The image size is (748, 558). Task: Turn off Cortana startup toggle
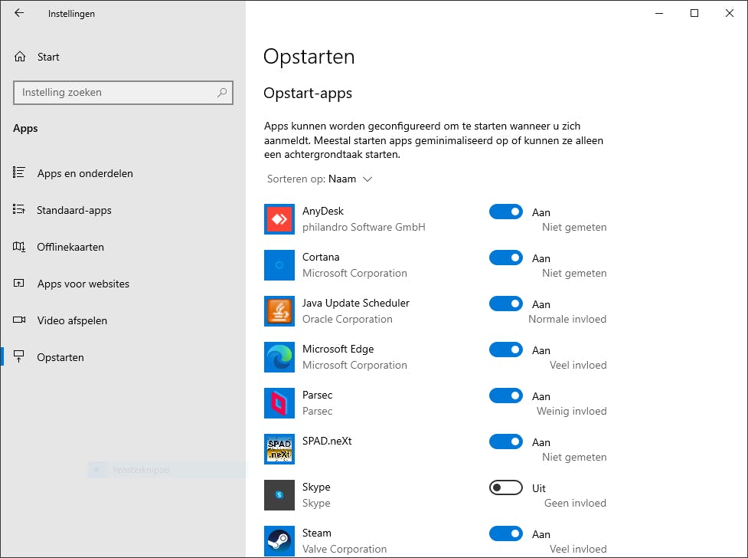[x=505, y=258]
